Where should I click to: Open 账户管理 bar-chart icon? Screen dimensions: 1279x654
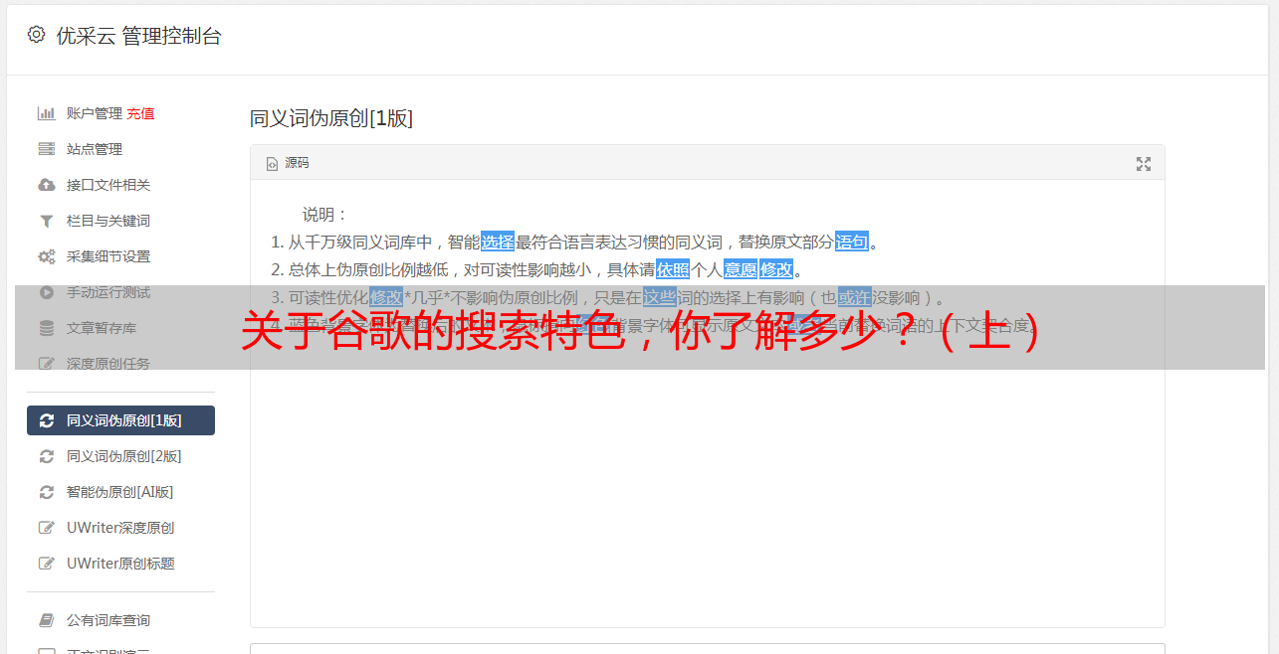pos(46,113)
